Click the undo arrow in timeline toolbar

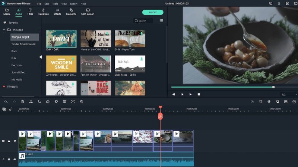point(6,102)
